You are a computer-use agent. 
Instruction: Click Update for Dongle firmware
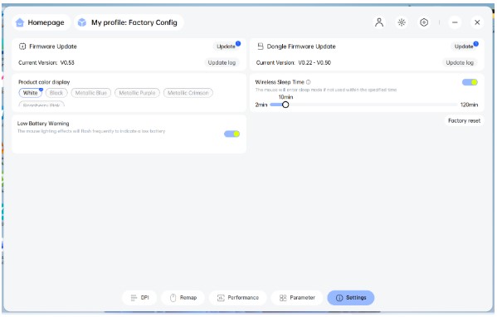[464, 46]
